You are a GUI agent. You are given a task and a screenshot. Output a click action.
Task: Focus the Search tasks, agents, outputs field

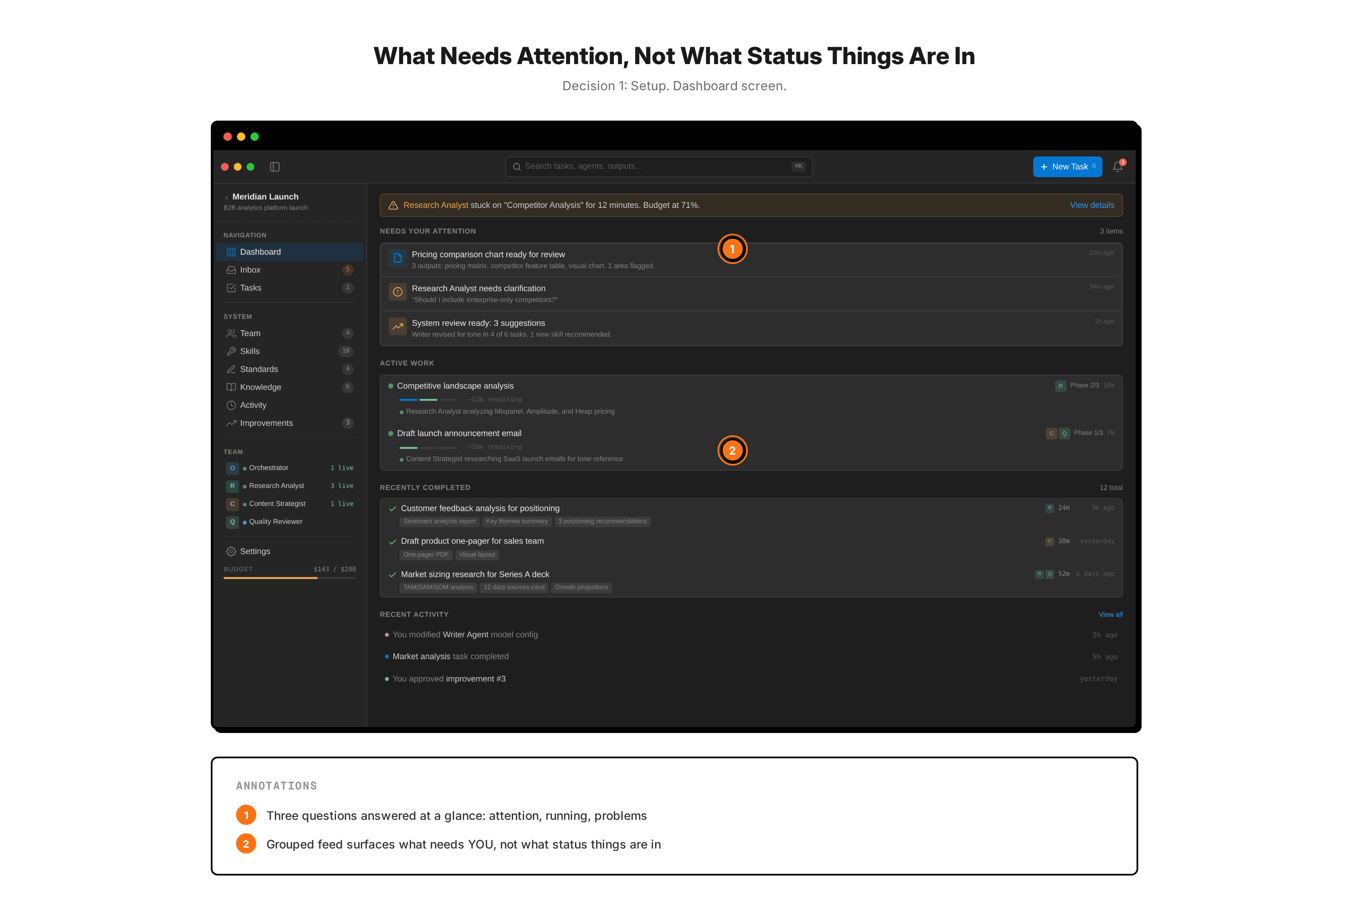[659, 167]
